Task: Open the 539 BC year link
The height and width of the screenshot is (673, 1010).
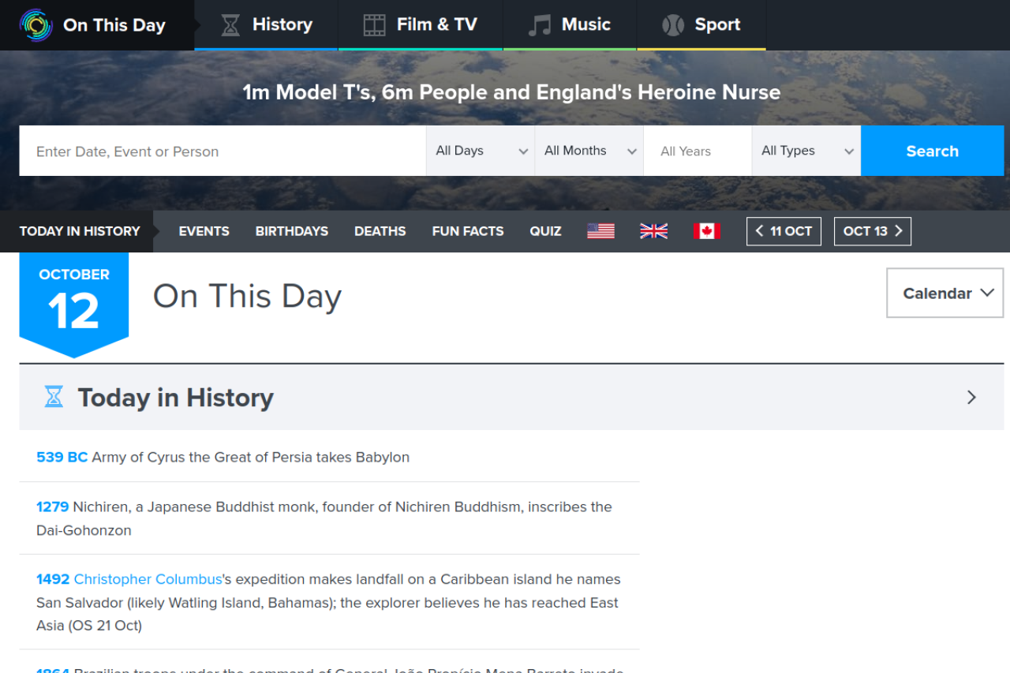Action: [62, 457]
